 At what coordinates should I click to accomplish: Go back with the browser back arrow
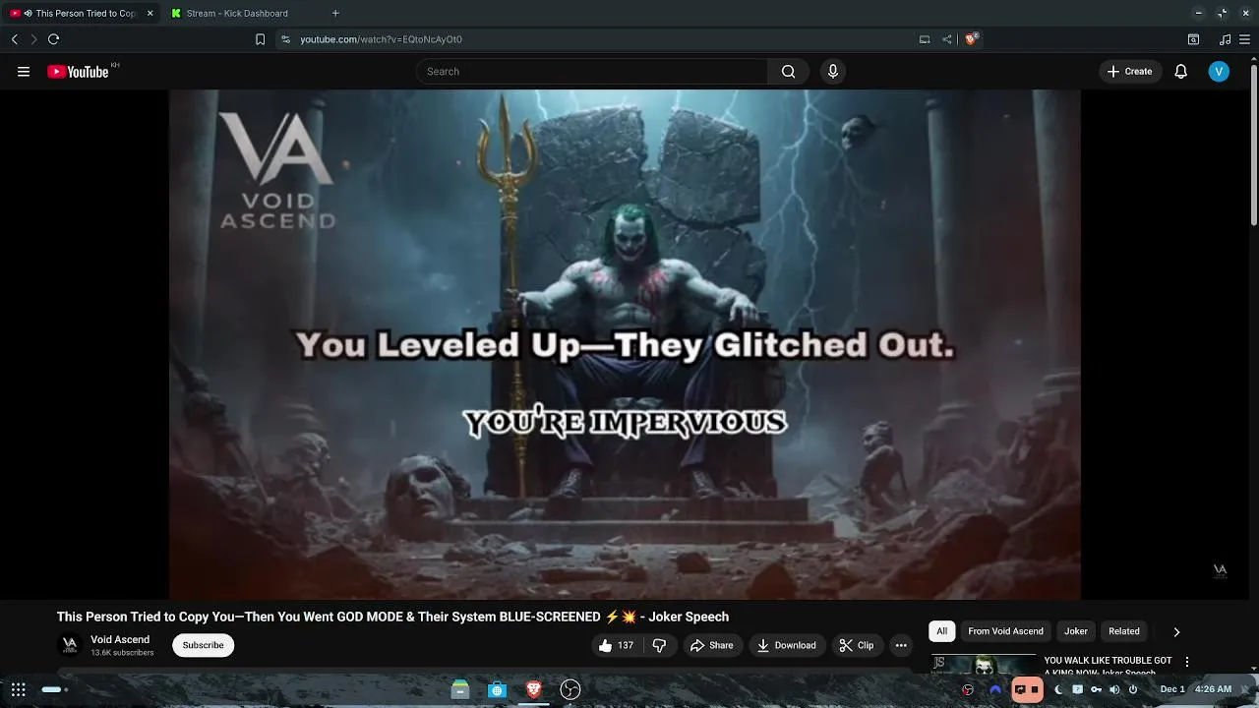click(x=15, y=39)
